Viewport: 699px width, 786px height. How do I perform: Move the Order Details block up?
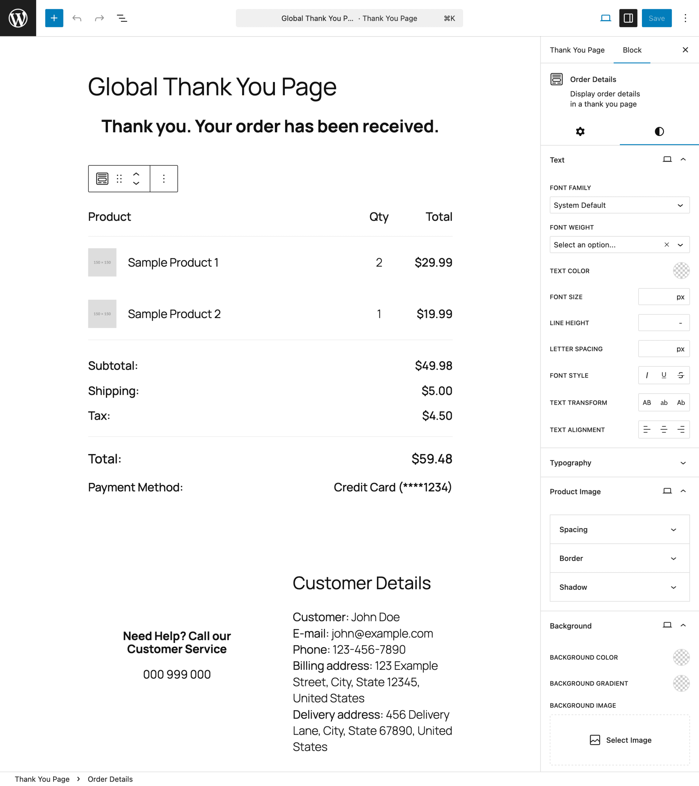pyautogui.click(x=136, y=174)
